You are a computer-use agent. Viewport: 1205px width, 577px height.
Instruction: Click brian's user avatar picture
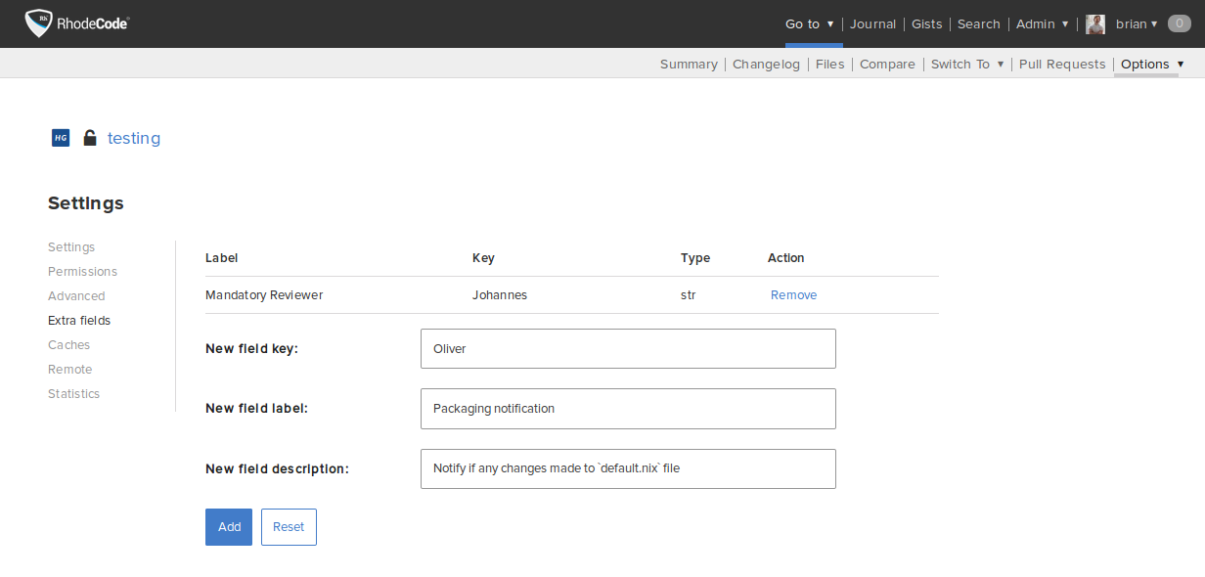1095,24
